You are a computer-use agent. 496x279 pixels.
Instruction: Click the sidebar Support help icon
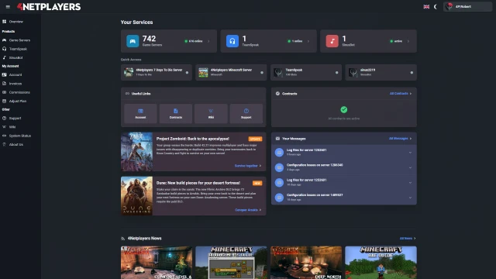4,119
